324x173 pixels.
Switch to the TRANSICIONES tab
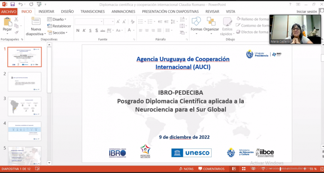point(93,12)
